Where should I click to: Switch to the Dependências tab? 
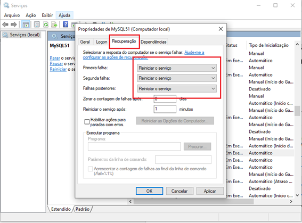[x=153, y=42]
